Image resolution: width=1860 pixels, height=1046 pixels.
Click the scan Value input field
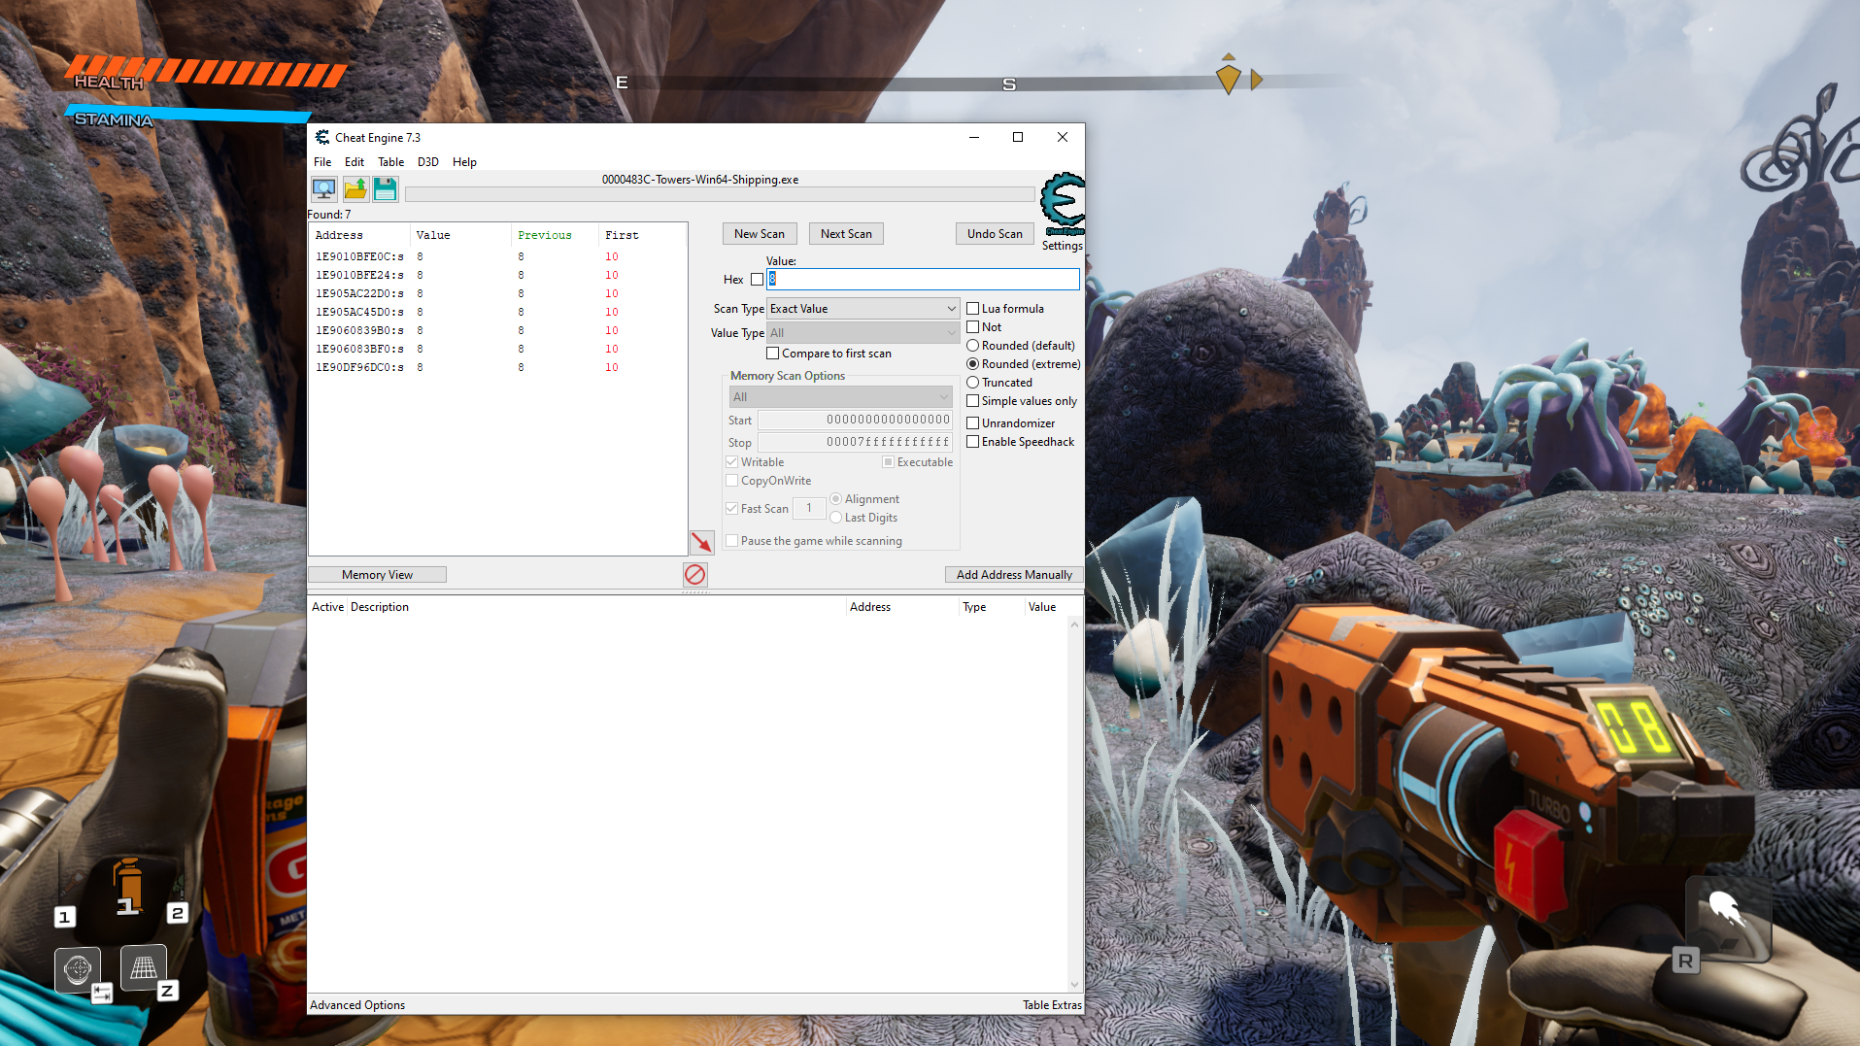pos(923,280)
